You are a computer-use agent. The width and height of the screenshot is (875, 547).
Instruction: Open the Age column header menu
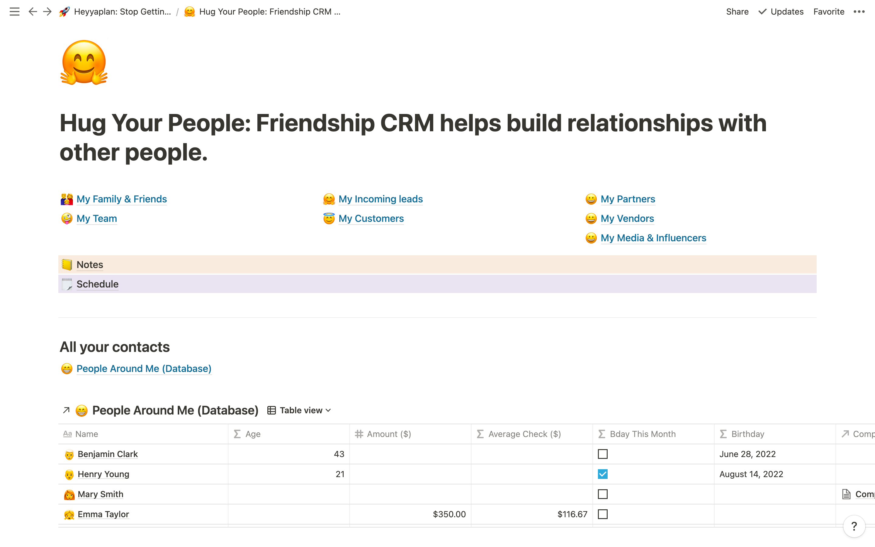point(253,434)
